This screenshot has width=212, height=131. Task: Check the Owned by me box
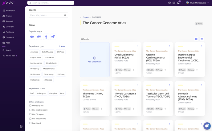tap(30, 106)
